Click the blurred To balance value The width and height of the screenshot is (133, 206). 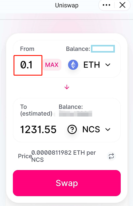[x=75, y=114]
